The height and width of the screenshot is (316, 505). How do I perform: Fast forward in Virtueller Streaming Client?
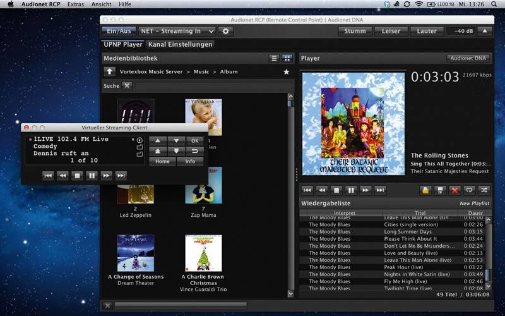[106, 176]
